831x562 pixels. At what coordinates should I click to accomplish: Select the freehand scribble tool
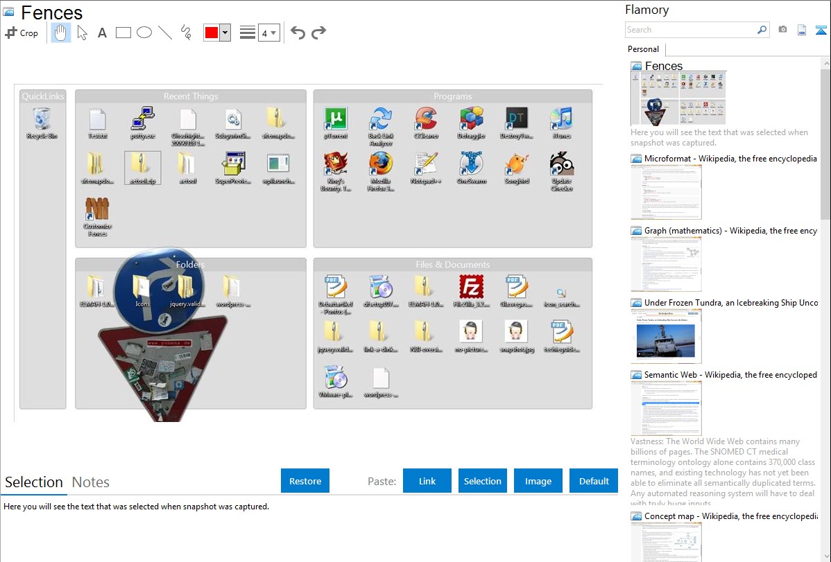pos(186,33)
